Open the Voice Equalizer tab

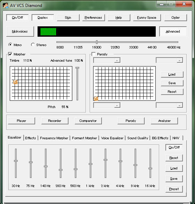pyautogui.click(x=112, y=138)
